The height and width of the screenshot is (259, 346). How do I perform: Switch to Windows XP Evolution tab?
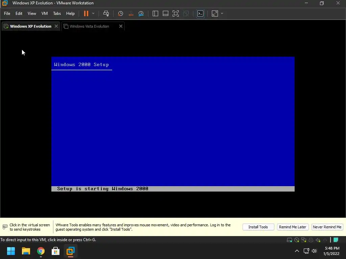point(31,26)
